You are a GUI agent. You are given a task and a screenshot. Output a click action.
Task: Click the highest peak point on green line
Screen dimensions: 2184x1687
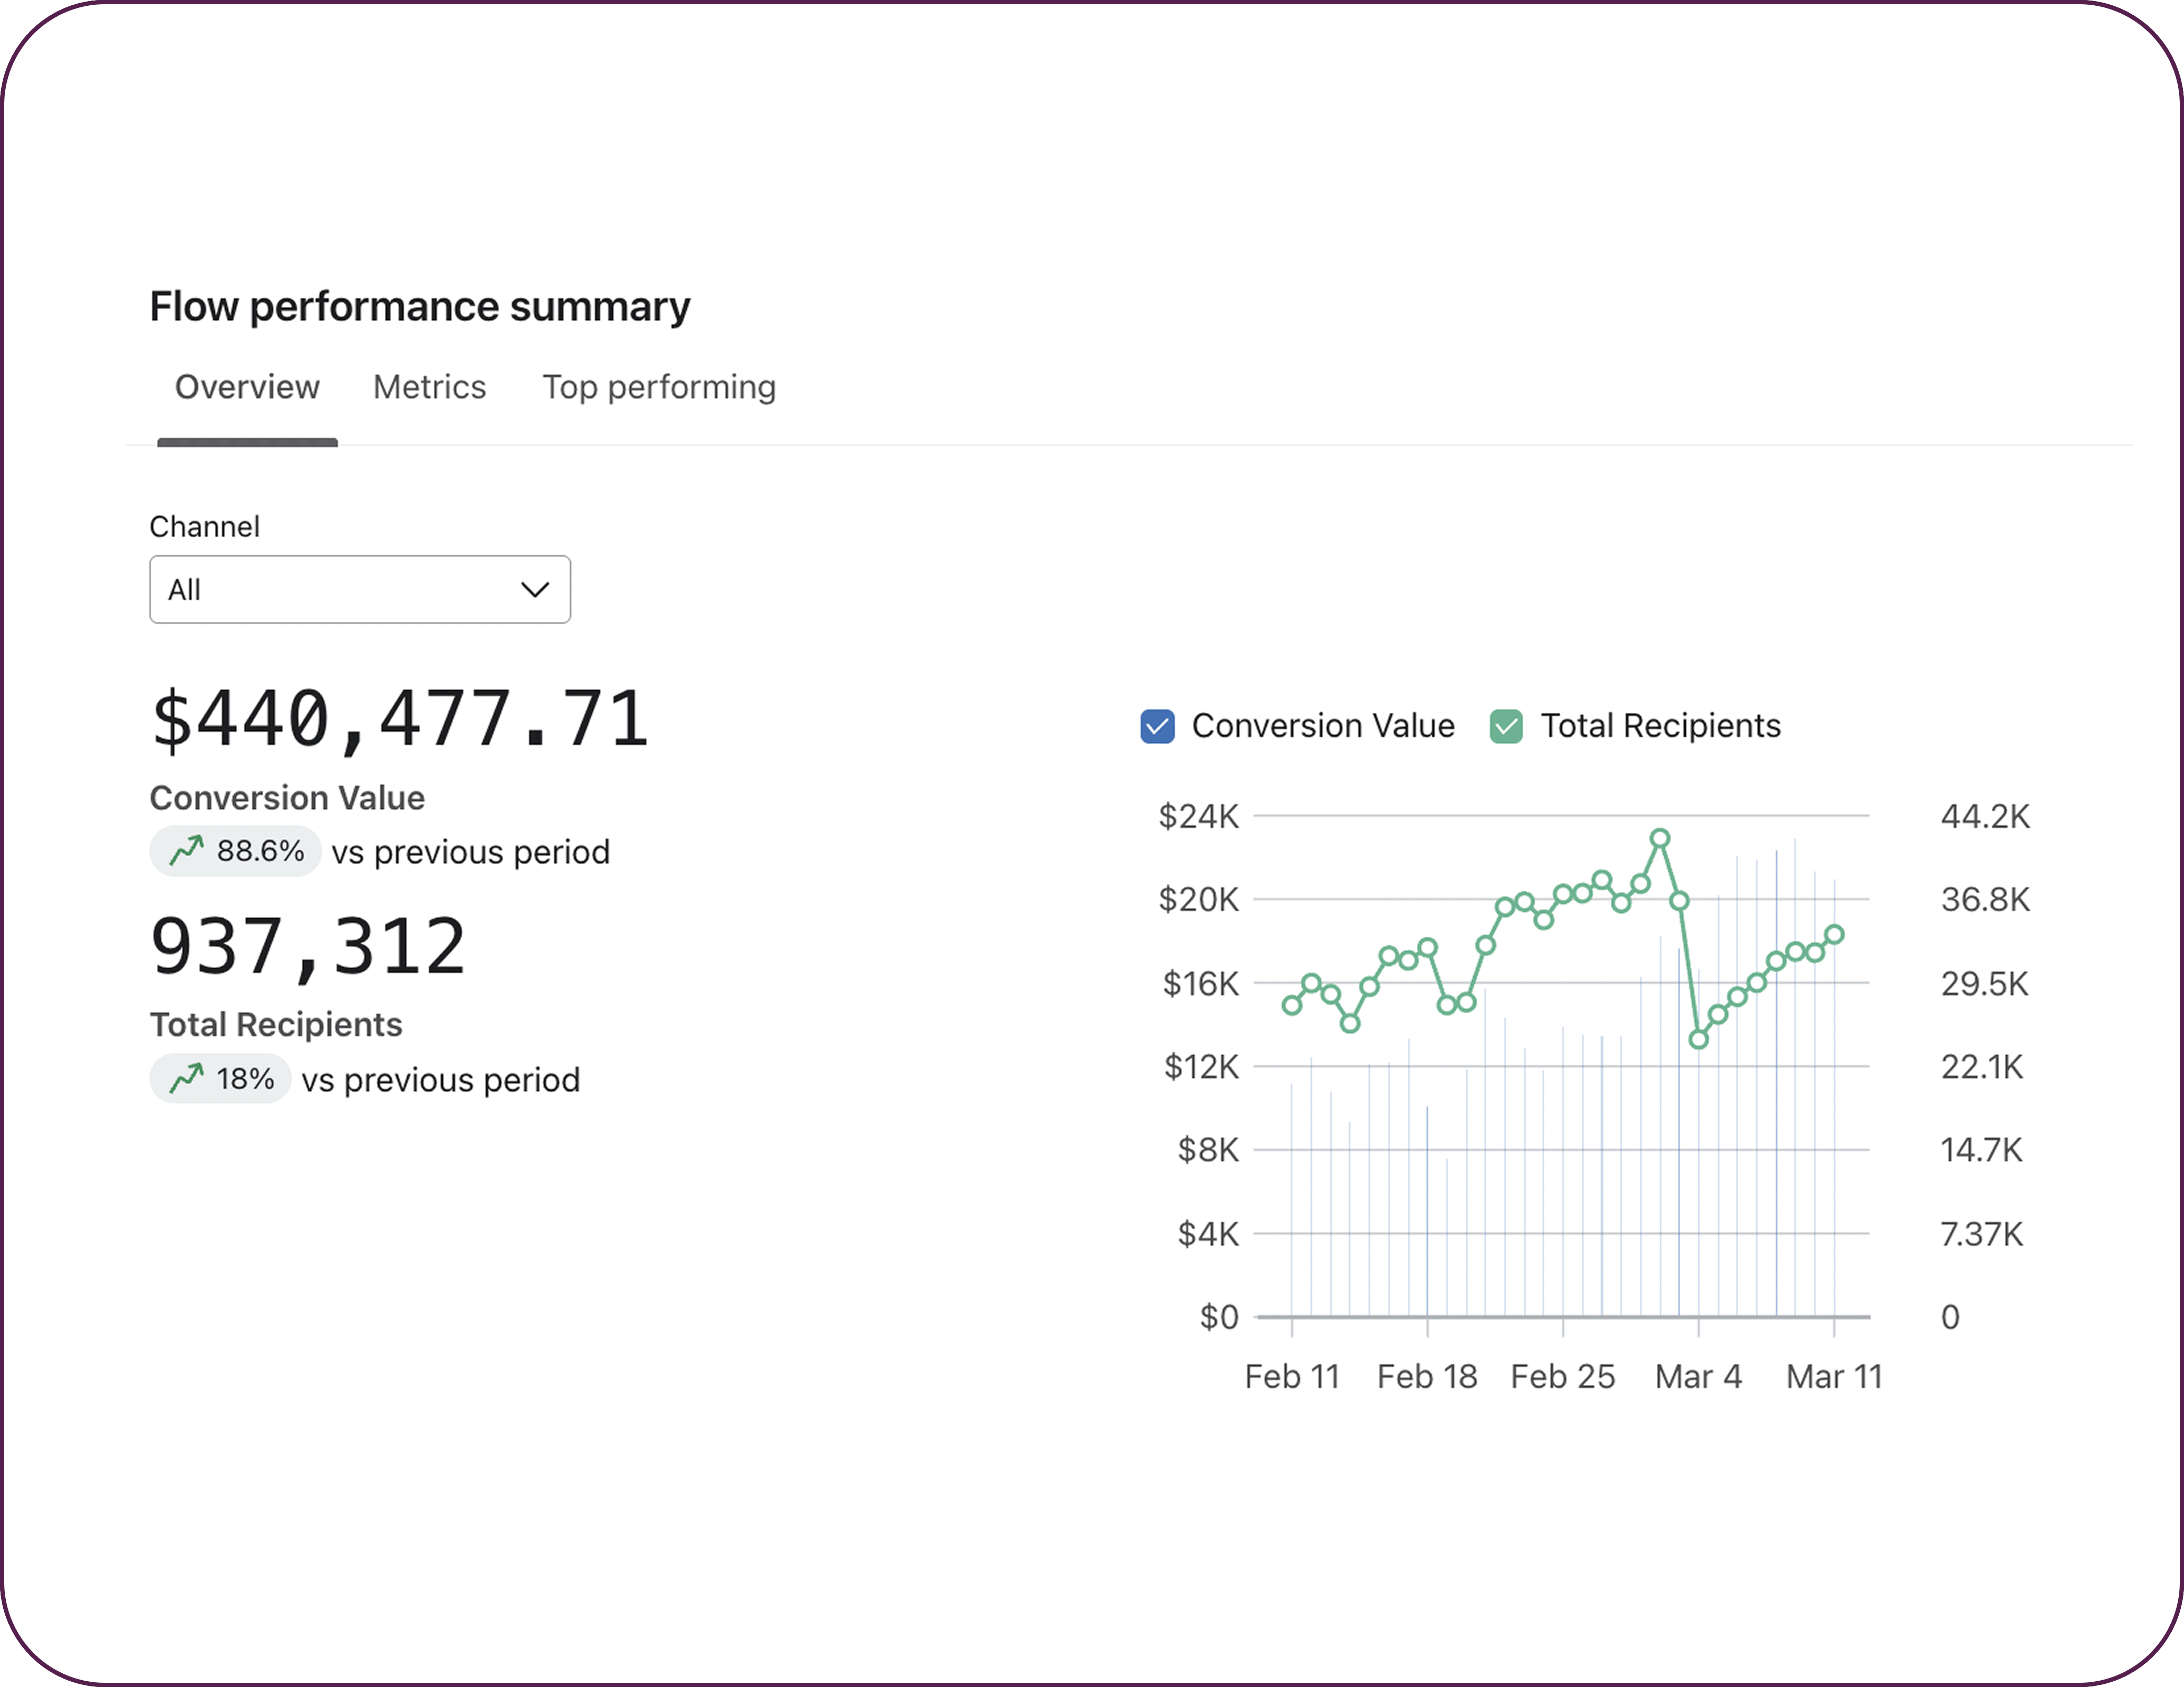[x=1660, y=838]
